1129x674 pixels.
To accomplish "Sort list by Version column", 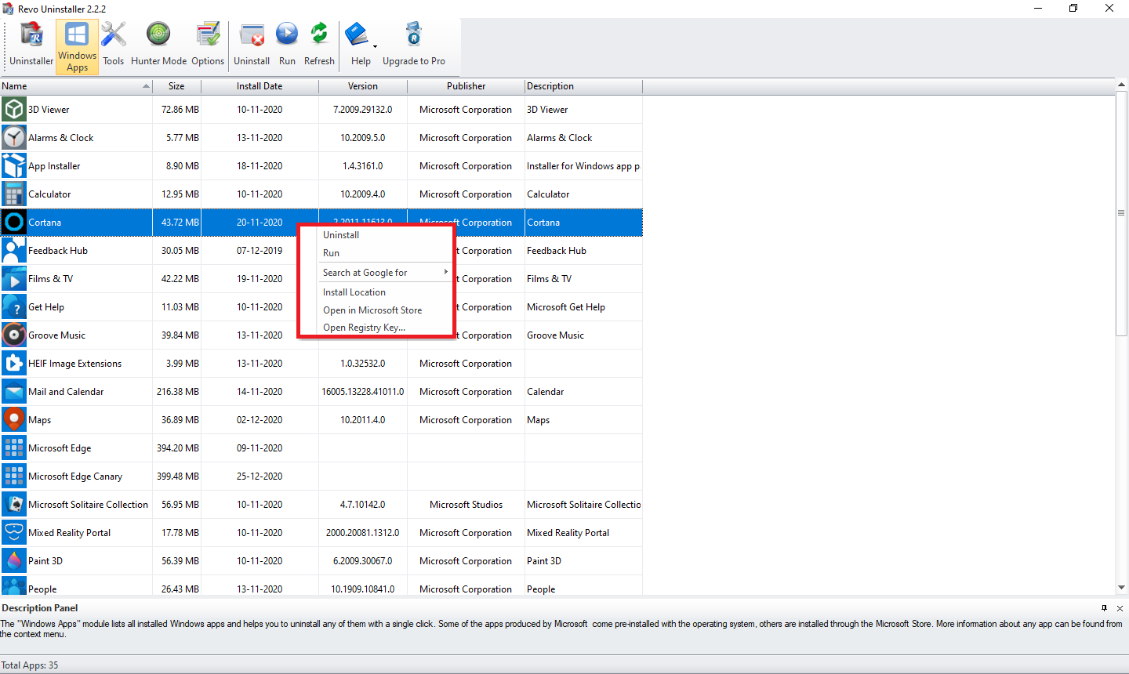I will (363, 86).
